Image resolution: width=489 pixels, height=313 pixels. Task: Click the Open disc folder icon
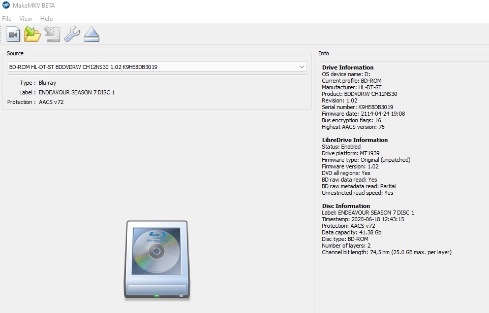tap(33, 34)
